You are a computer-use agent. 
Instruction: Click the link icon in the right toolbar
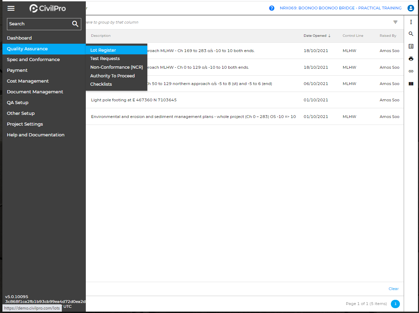[x=411, y=71]
